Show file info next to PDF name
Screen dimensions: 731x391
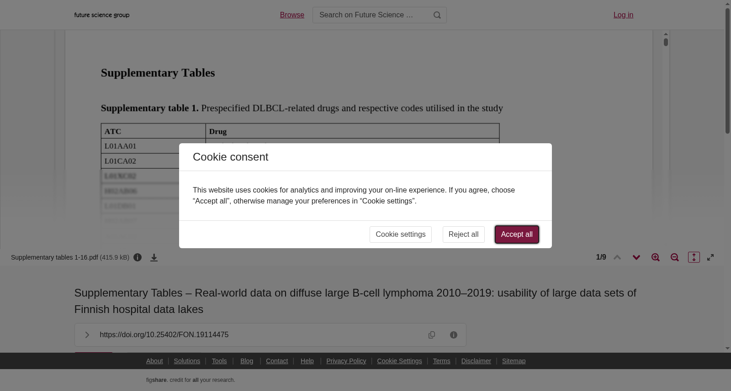[138, 257]
